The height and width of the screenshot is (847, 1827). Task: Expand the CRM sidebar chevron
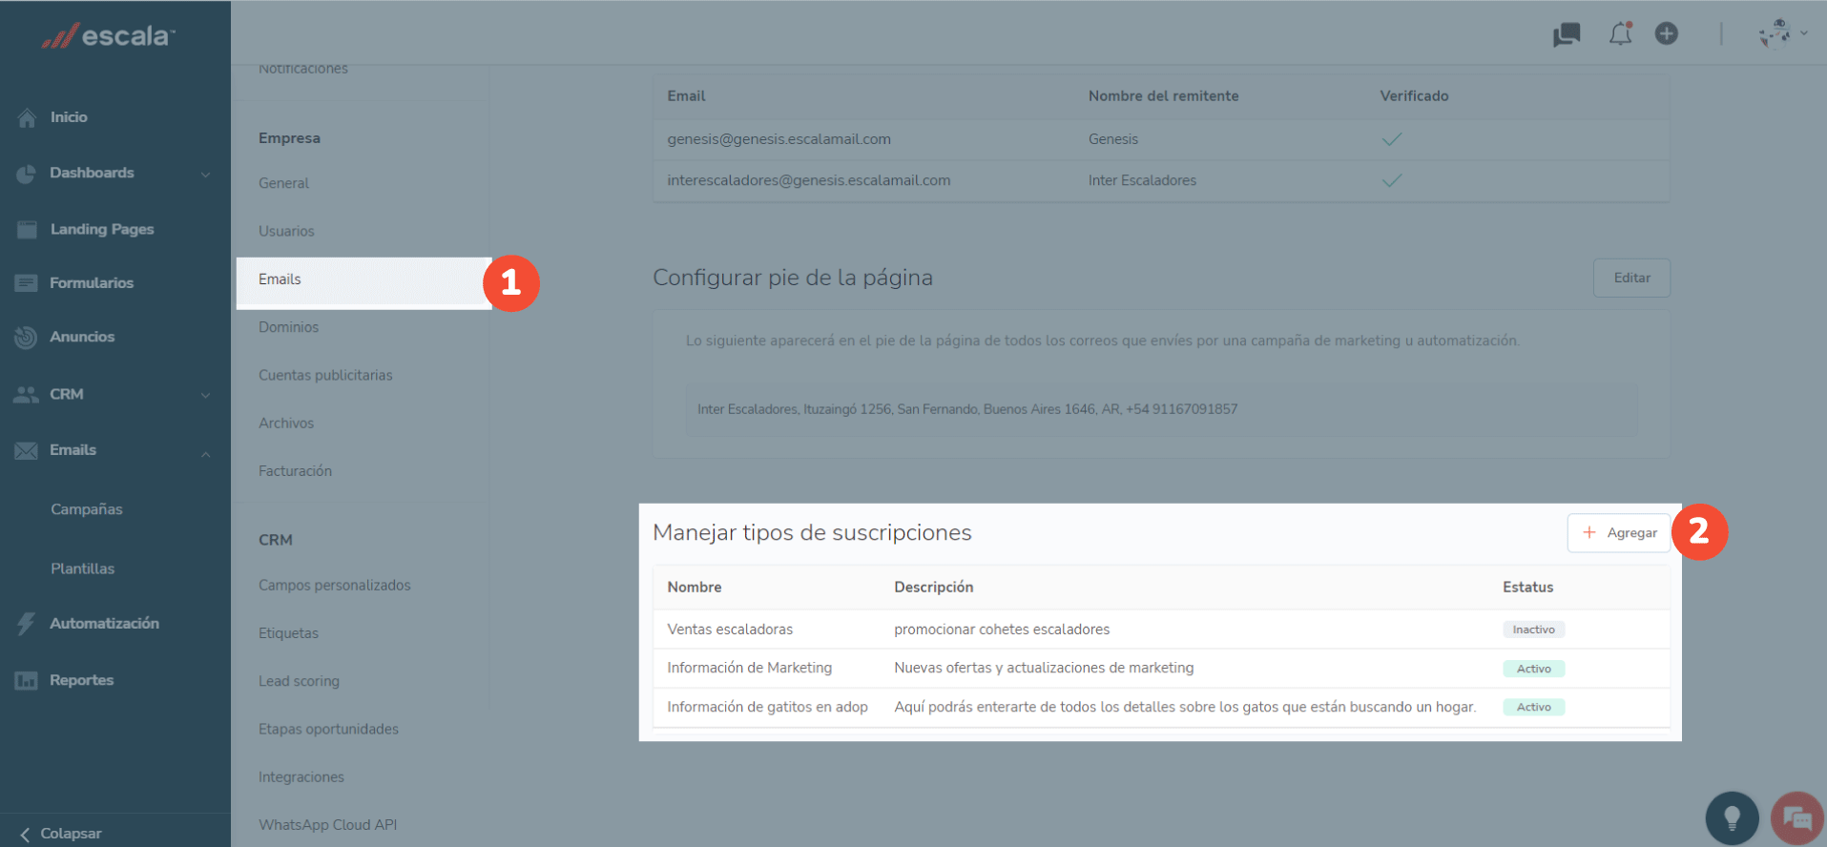click(x=205, y=395)
